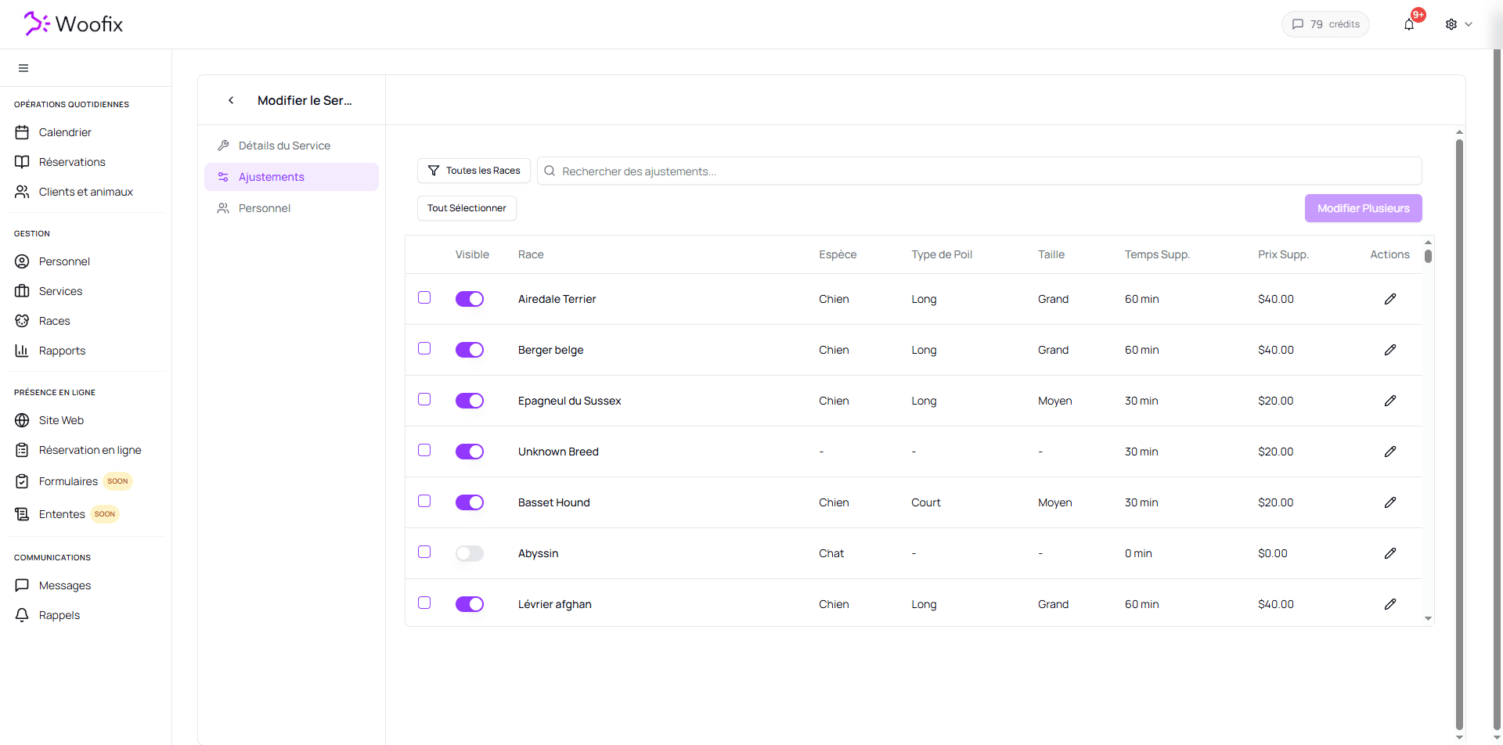The width and height of the screenshot is (1503, 745).
Task: Check the Epagneul du Sussex checkbox
Action: coord(424,399)
